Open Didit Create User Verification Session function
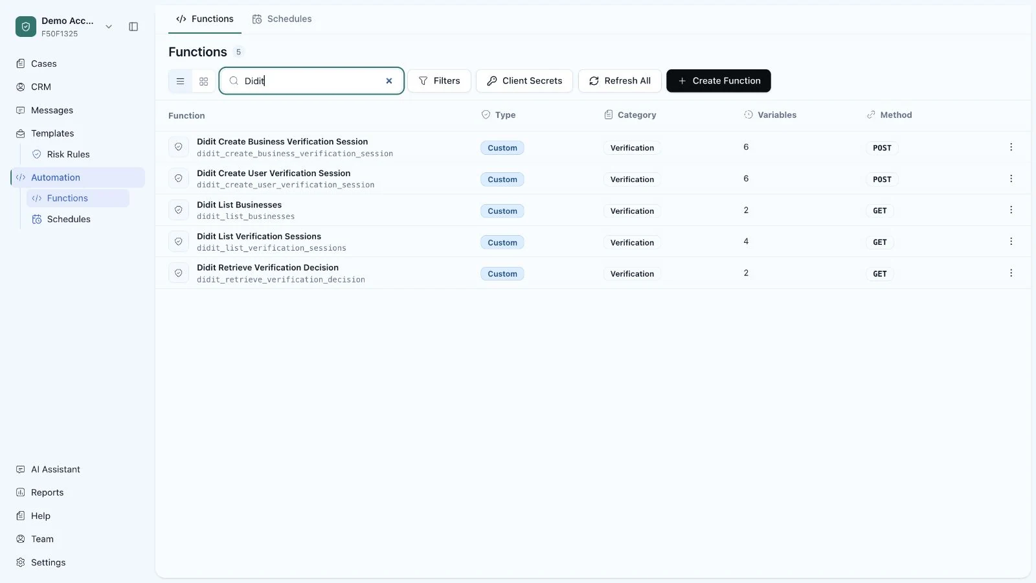The image size is (1036, 583). (273, 173)
